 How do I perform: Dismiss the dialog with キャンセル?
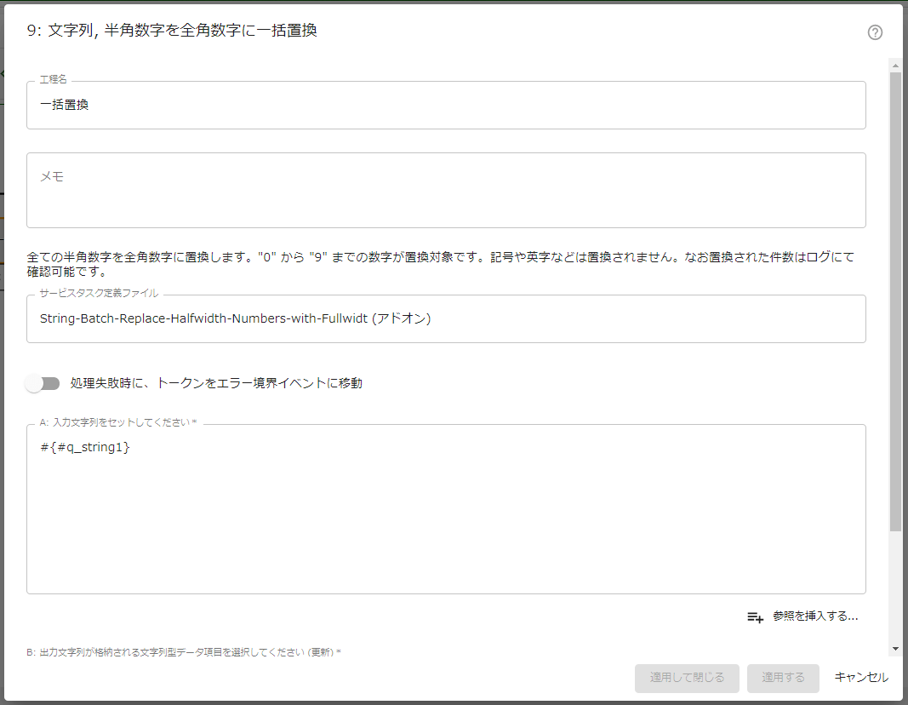click(861, 678)
